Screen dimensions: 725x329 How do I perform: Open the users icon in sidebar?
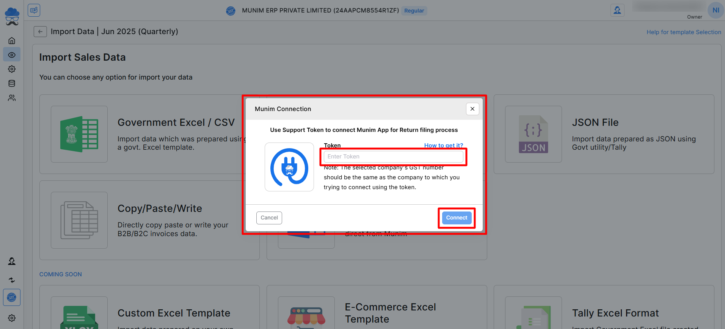(x=12, y=98)
